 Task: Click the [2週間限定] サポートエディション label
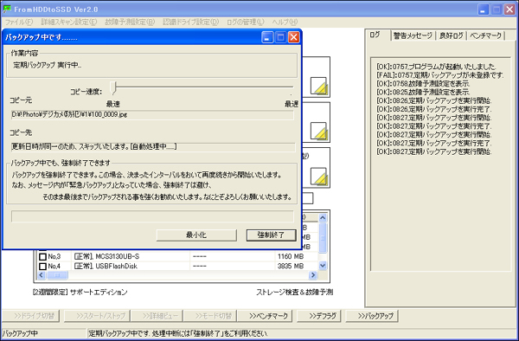(x=80, y=292)
